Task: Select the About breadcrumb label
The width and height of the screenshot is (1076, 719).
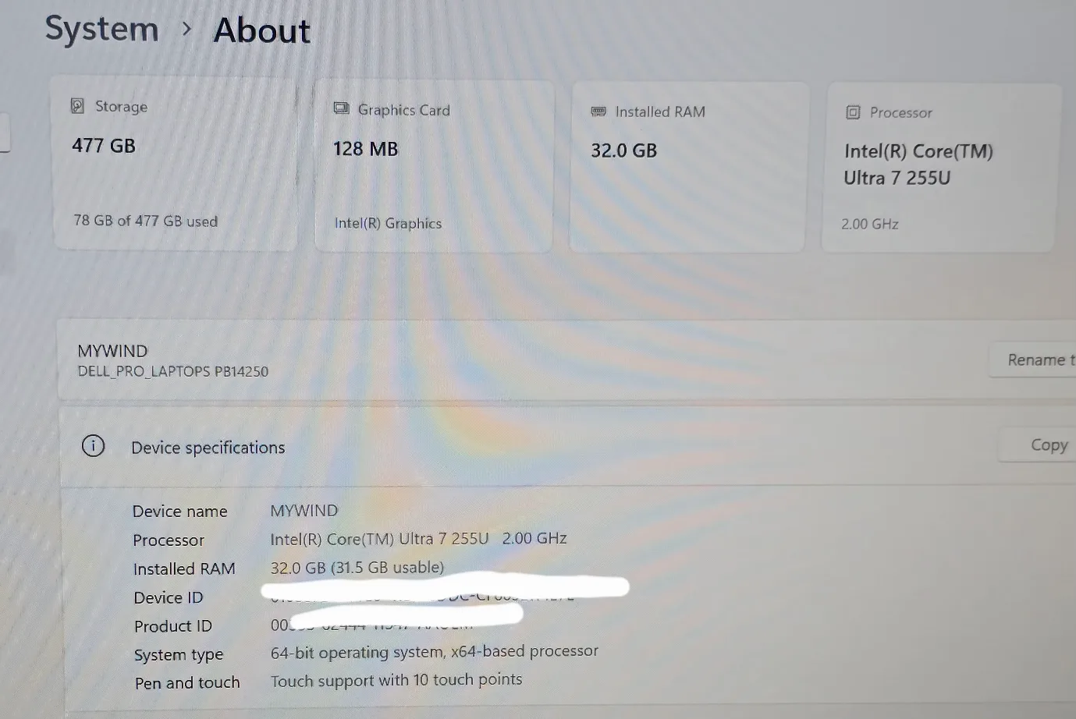Action: [x=261, y=30]
